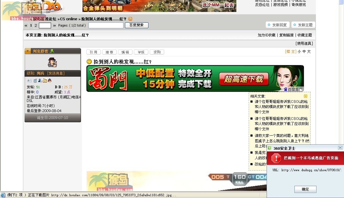The width and height of the screenshot is (344, 198).
Task: Click the 精华 value 0
Action: click(x=37, y=92)
